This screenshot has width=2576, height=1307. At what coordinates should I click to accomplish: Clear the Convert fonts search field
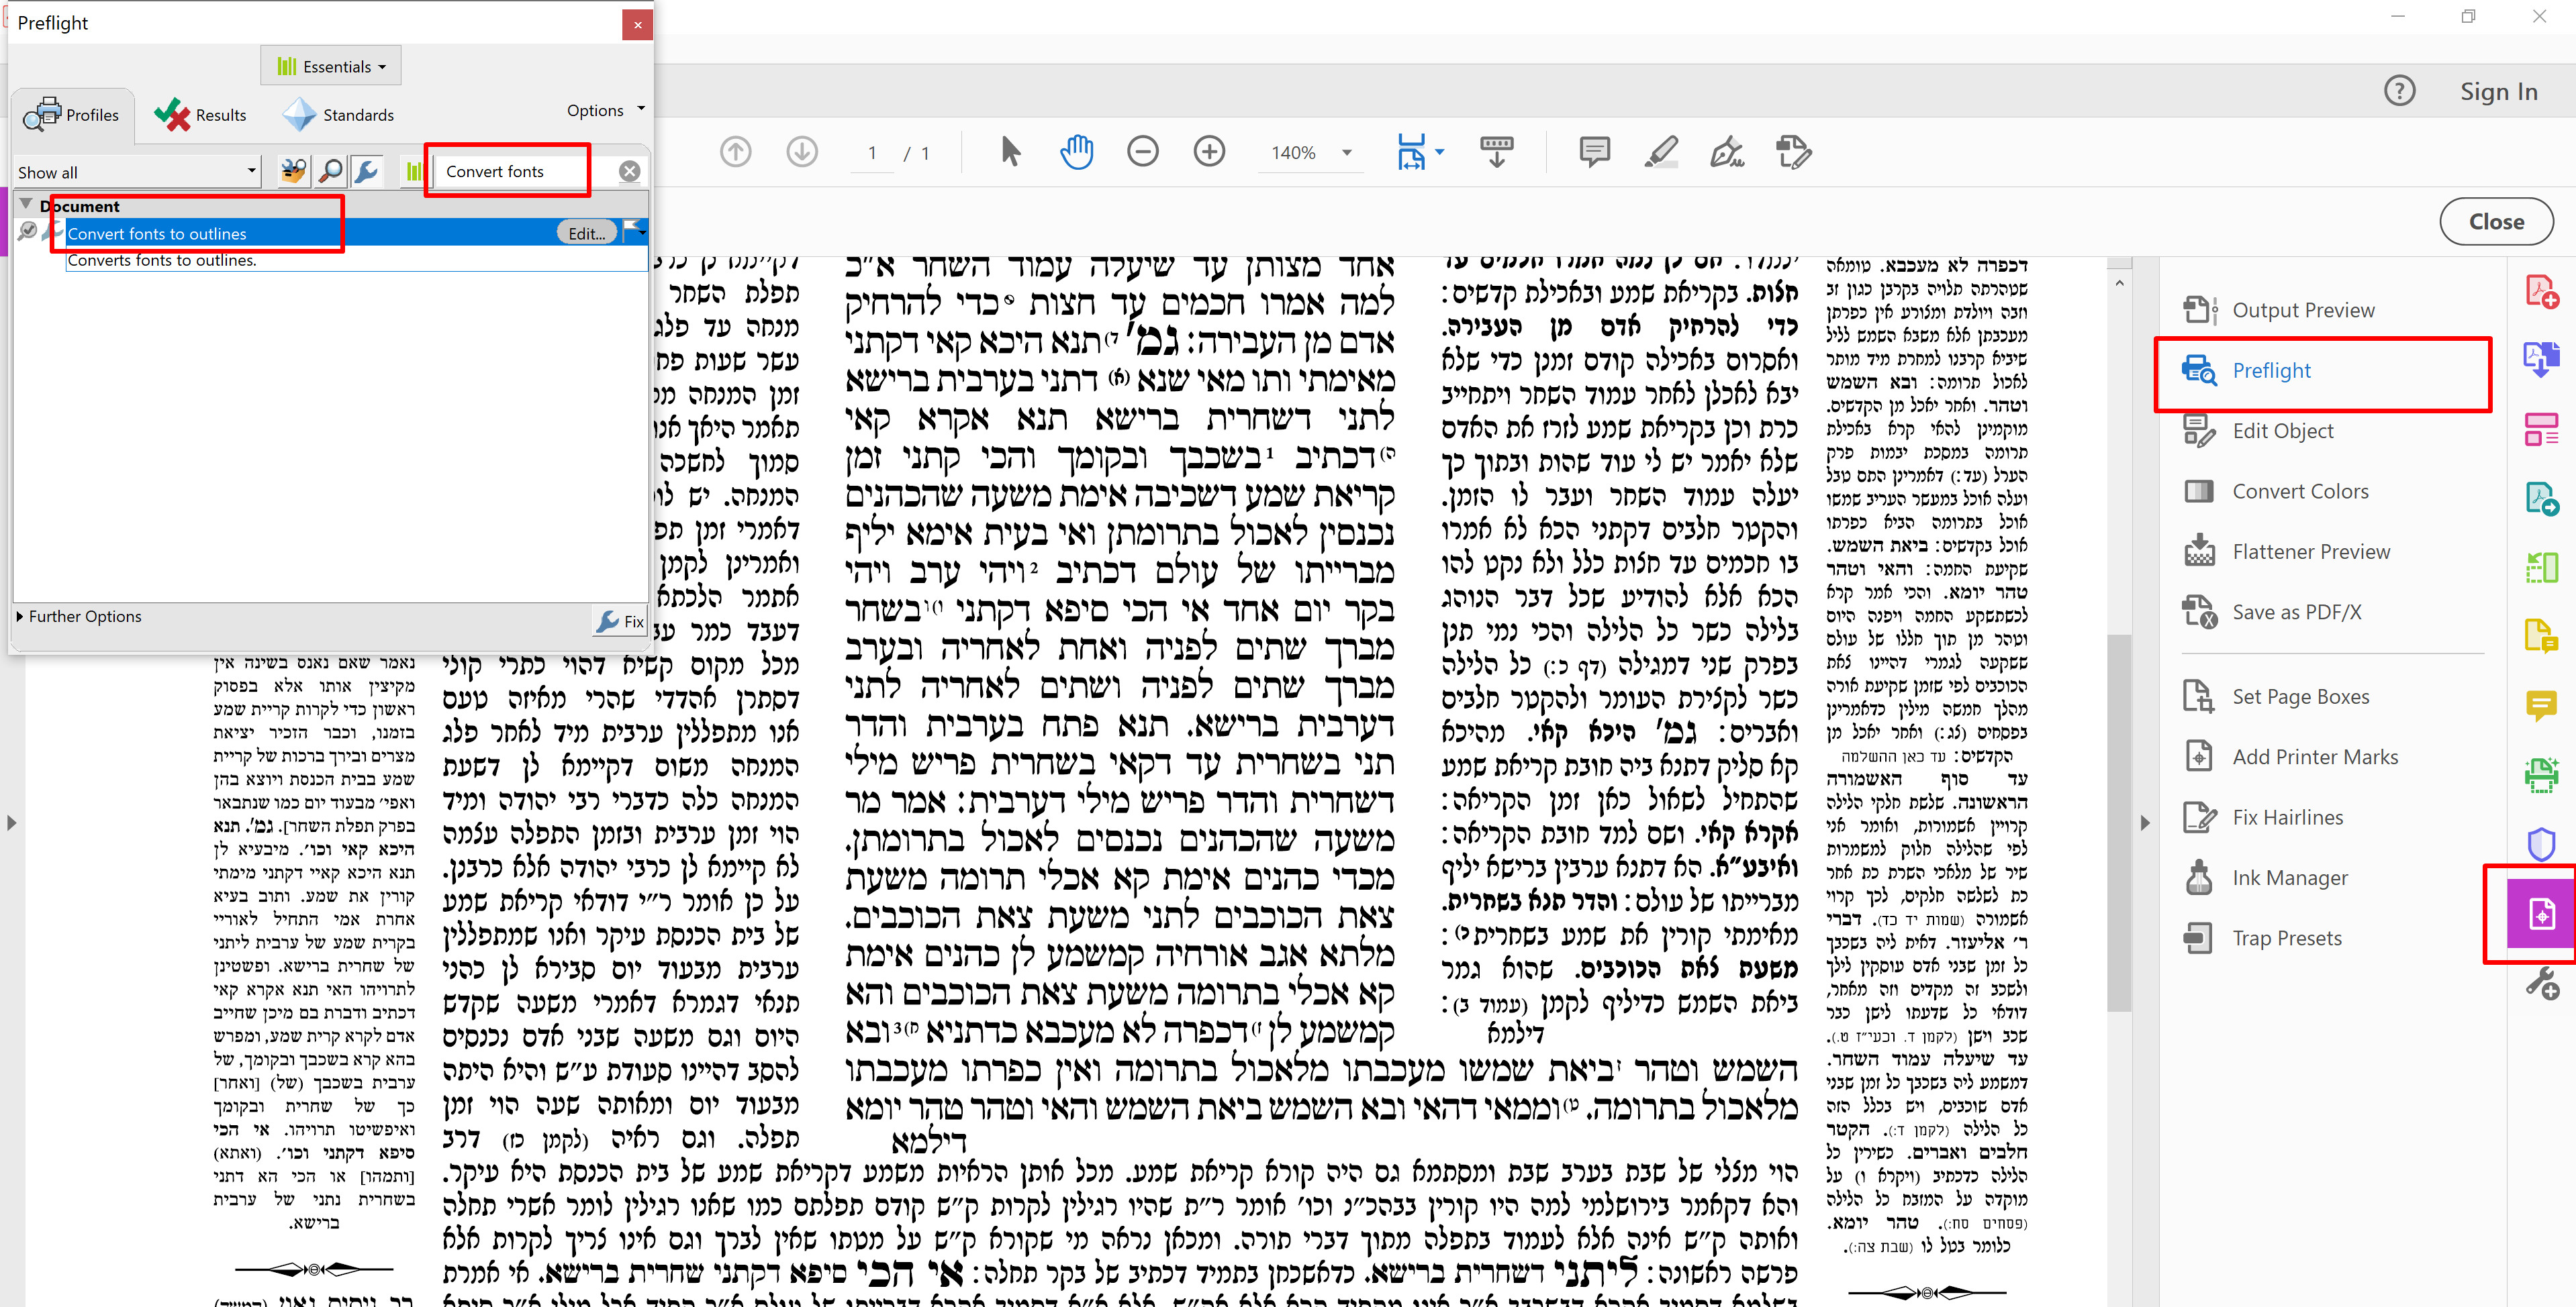629,171
